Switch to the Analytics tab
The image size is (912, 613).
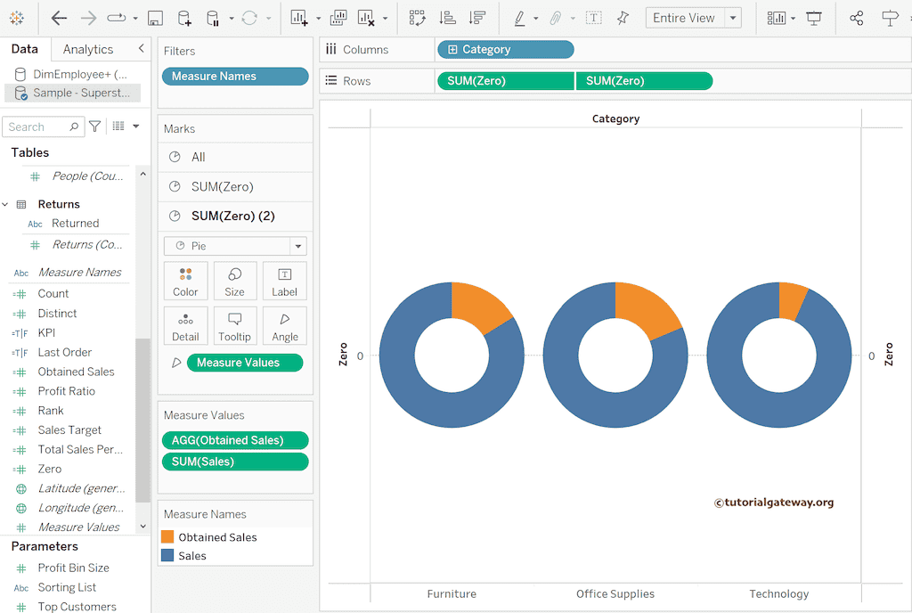tap(88, 49)
